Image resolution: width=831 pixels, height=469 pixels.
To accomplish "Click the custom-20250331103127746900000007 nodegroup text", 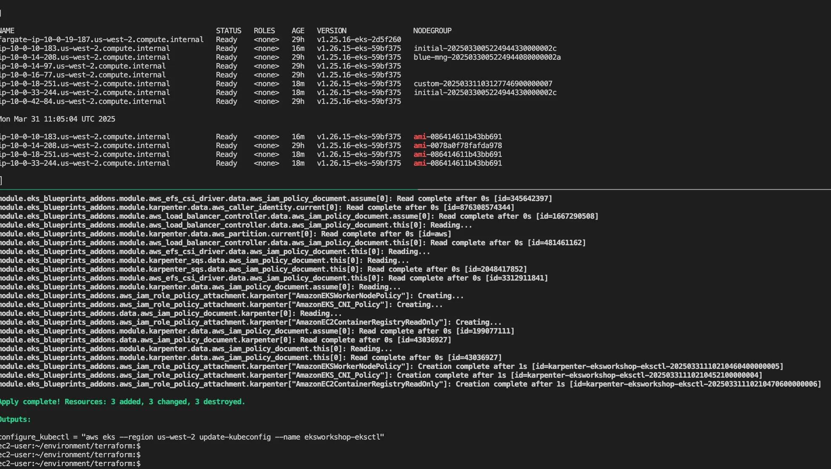I will tap(483, 84).
